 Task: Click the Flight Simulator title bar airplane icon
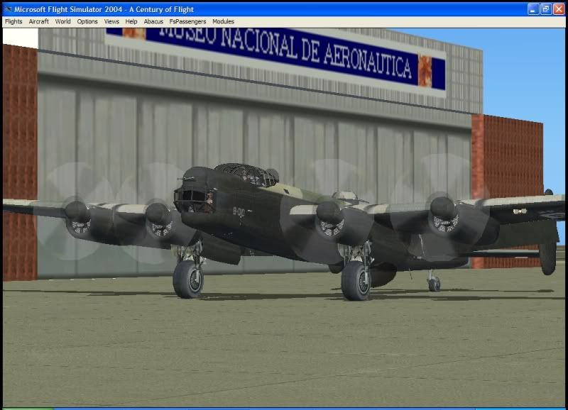click(7, 9)
